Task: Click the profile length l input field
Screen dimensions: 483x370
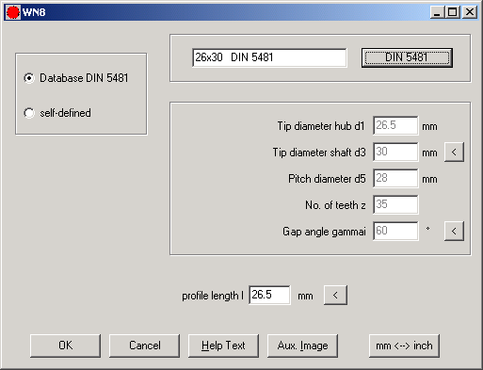Action: tap(269, 295)
